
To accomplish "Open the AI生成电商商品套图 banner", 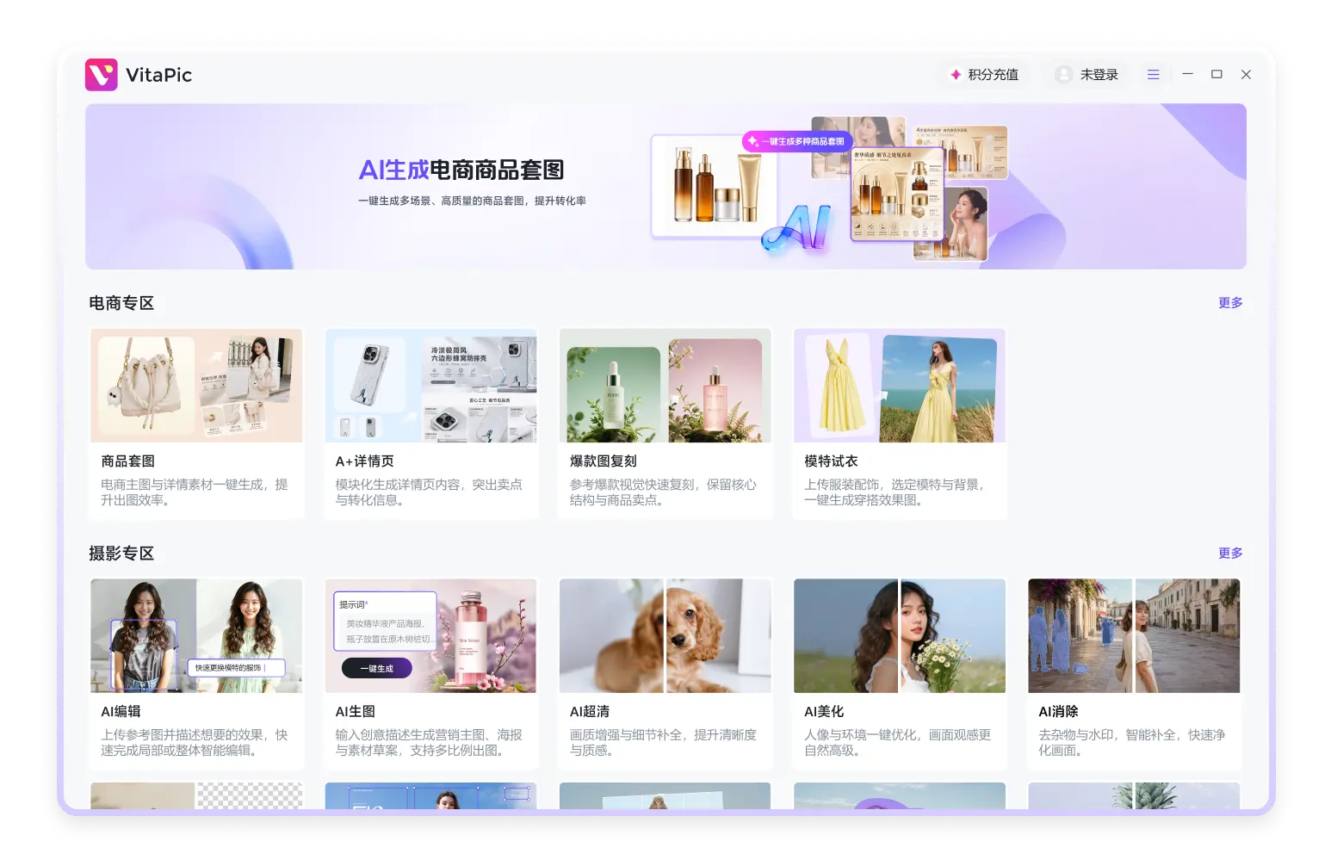I will [665, 187].
